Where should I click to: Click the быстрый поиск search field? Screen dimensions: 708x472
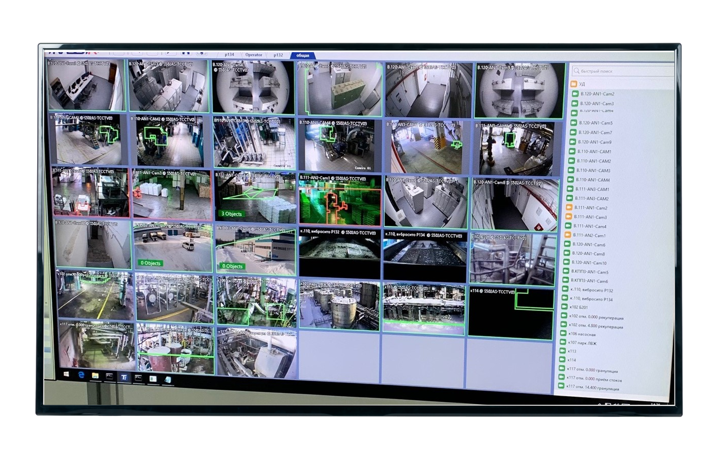pyautogui.click(x=623, y=71)
